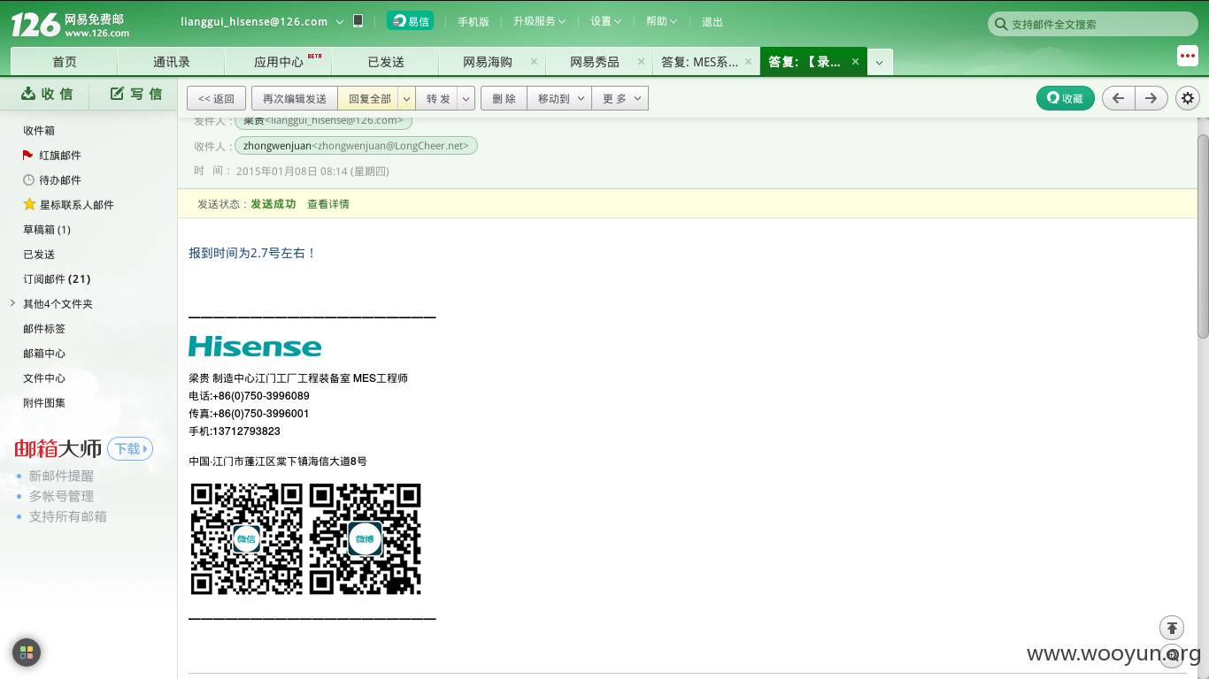1209x679 pixels.
Task: Open 订阅邮件 (21) folder
Action: click(57, 279)
